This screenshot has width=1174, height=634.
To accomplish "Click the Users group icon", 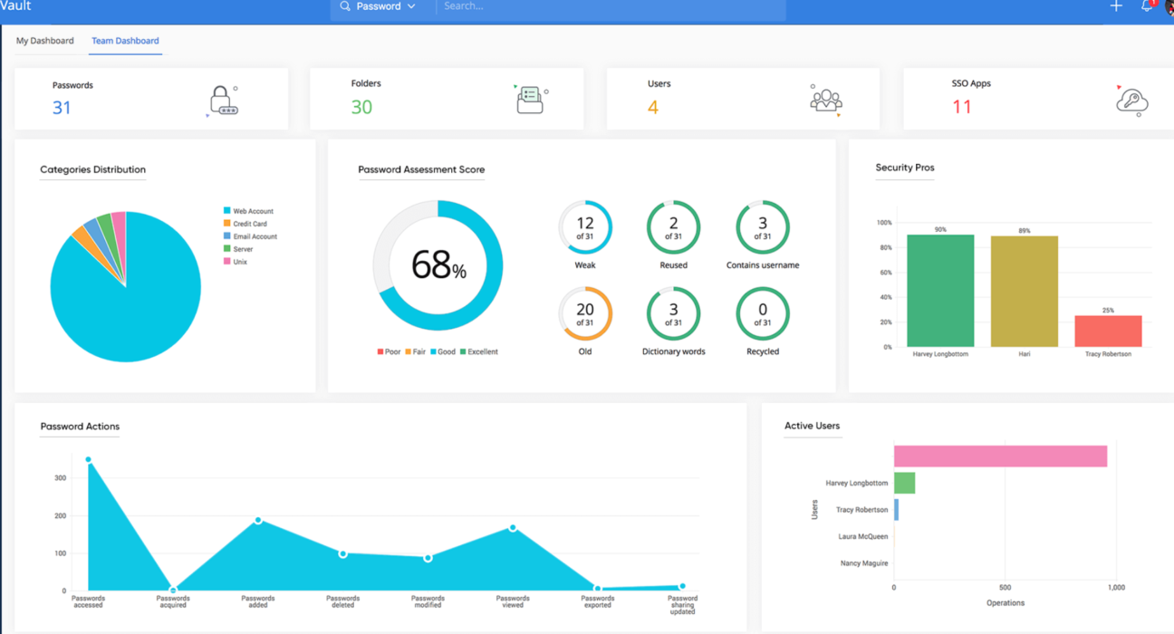I will click(825, 100).
